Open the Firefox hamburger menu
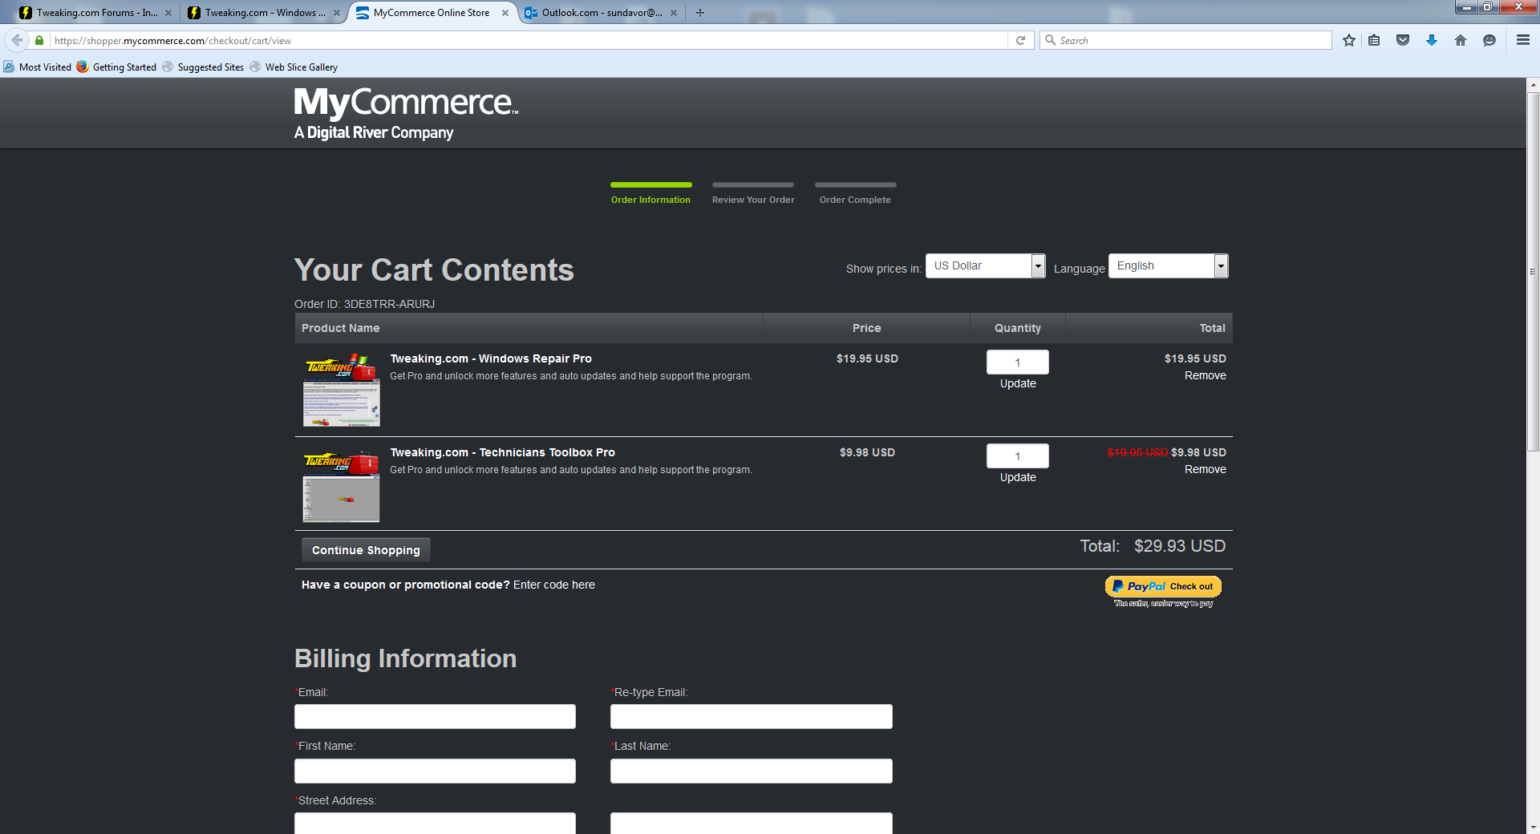The width and height of the screenshot is (1540, 834). coord(1522,40)
